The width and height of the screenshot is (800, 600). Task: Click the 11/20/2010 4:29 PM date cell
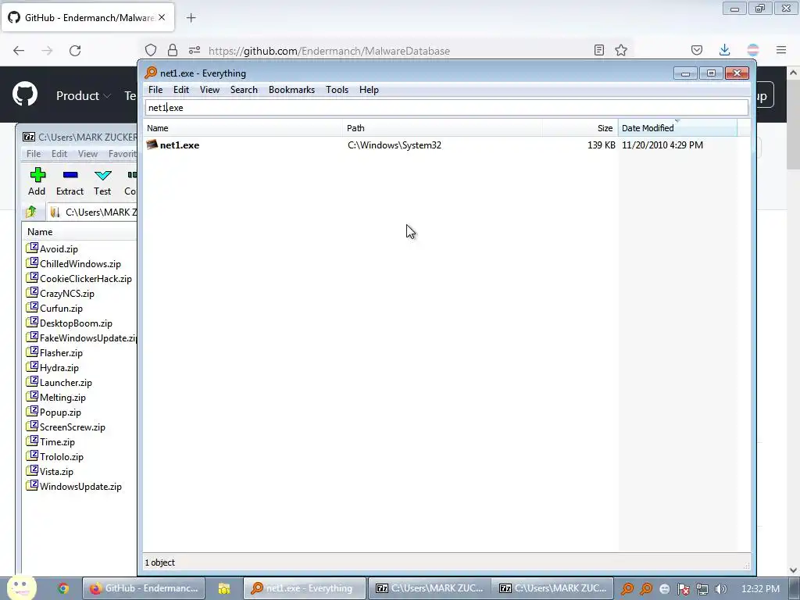point(662,145)
